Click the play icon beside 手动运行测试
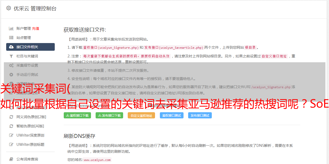This screenshot has width=329, height=164. 11,75
